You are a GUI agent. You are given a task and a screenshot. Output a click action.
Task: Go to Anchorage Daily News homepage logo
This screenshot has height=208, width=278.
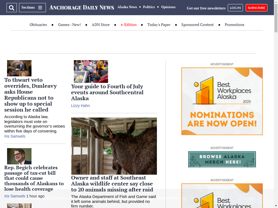coord(82,7)
